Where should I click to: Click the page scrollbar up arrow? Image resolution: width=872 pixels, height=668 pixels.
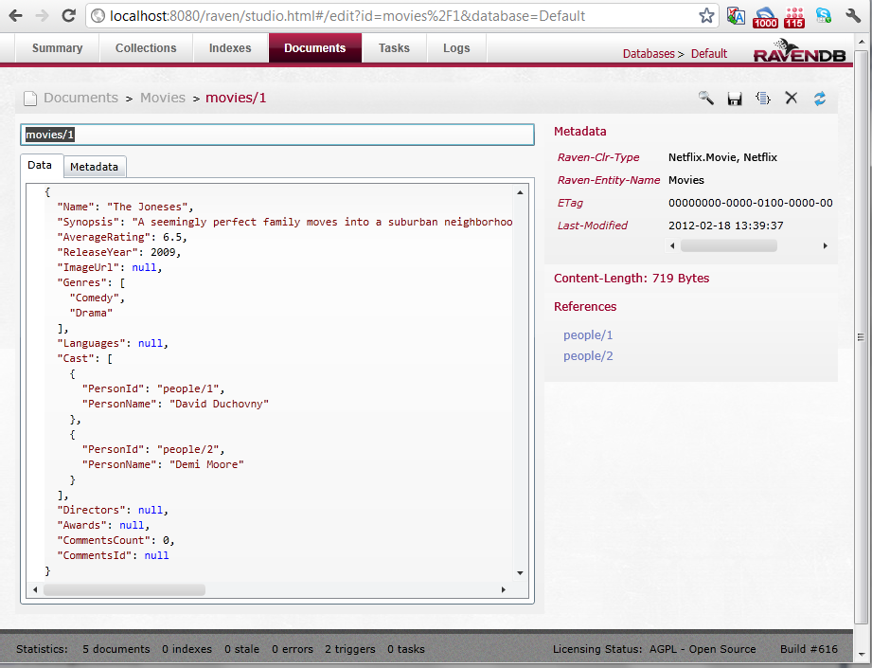click(861, 42)
